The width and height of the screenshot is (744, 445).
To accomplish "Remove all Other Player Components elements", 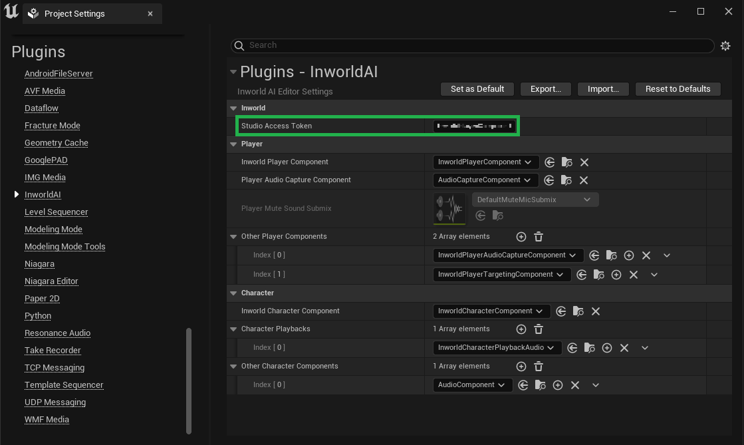I will coord(539,237).
